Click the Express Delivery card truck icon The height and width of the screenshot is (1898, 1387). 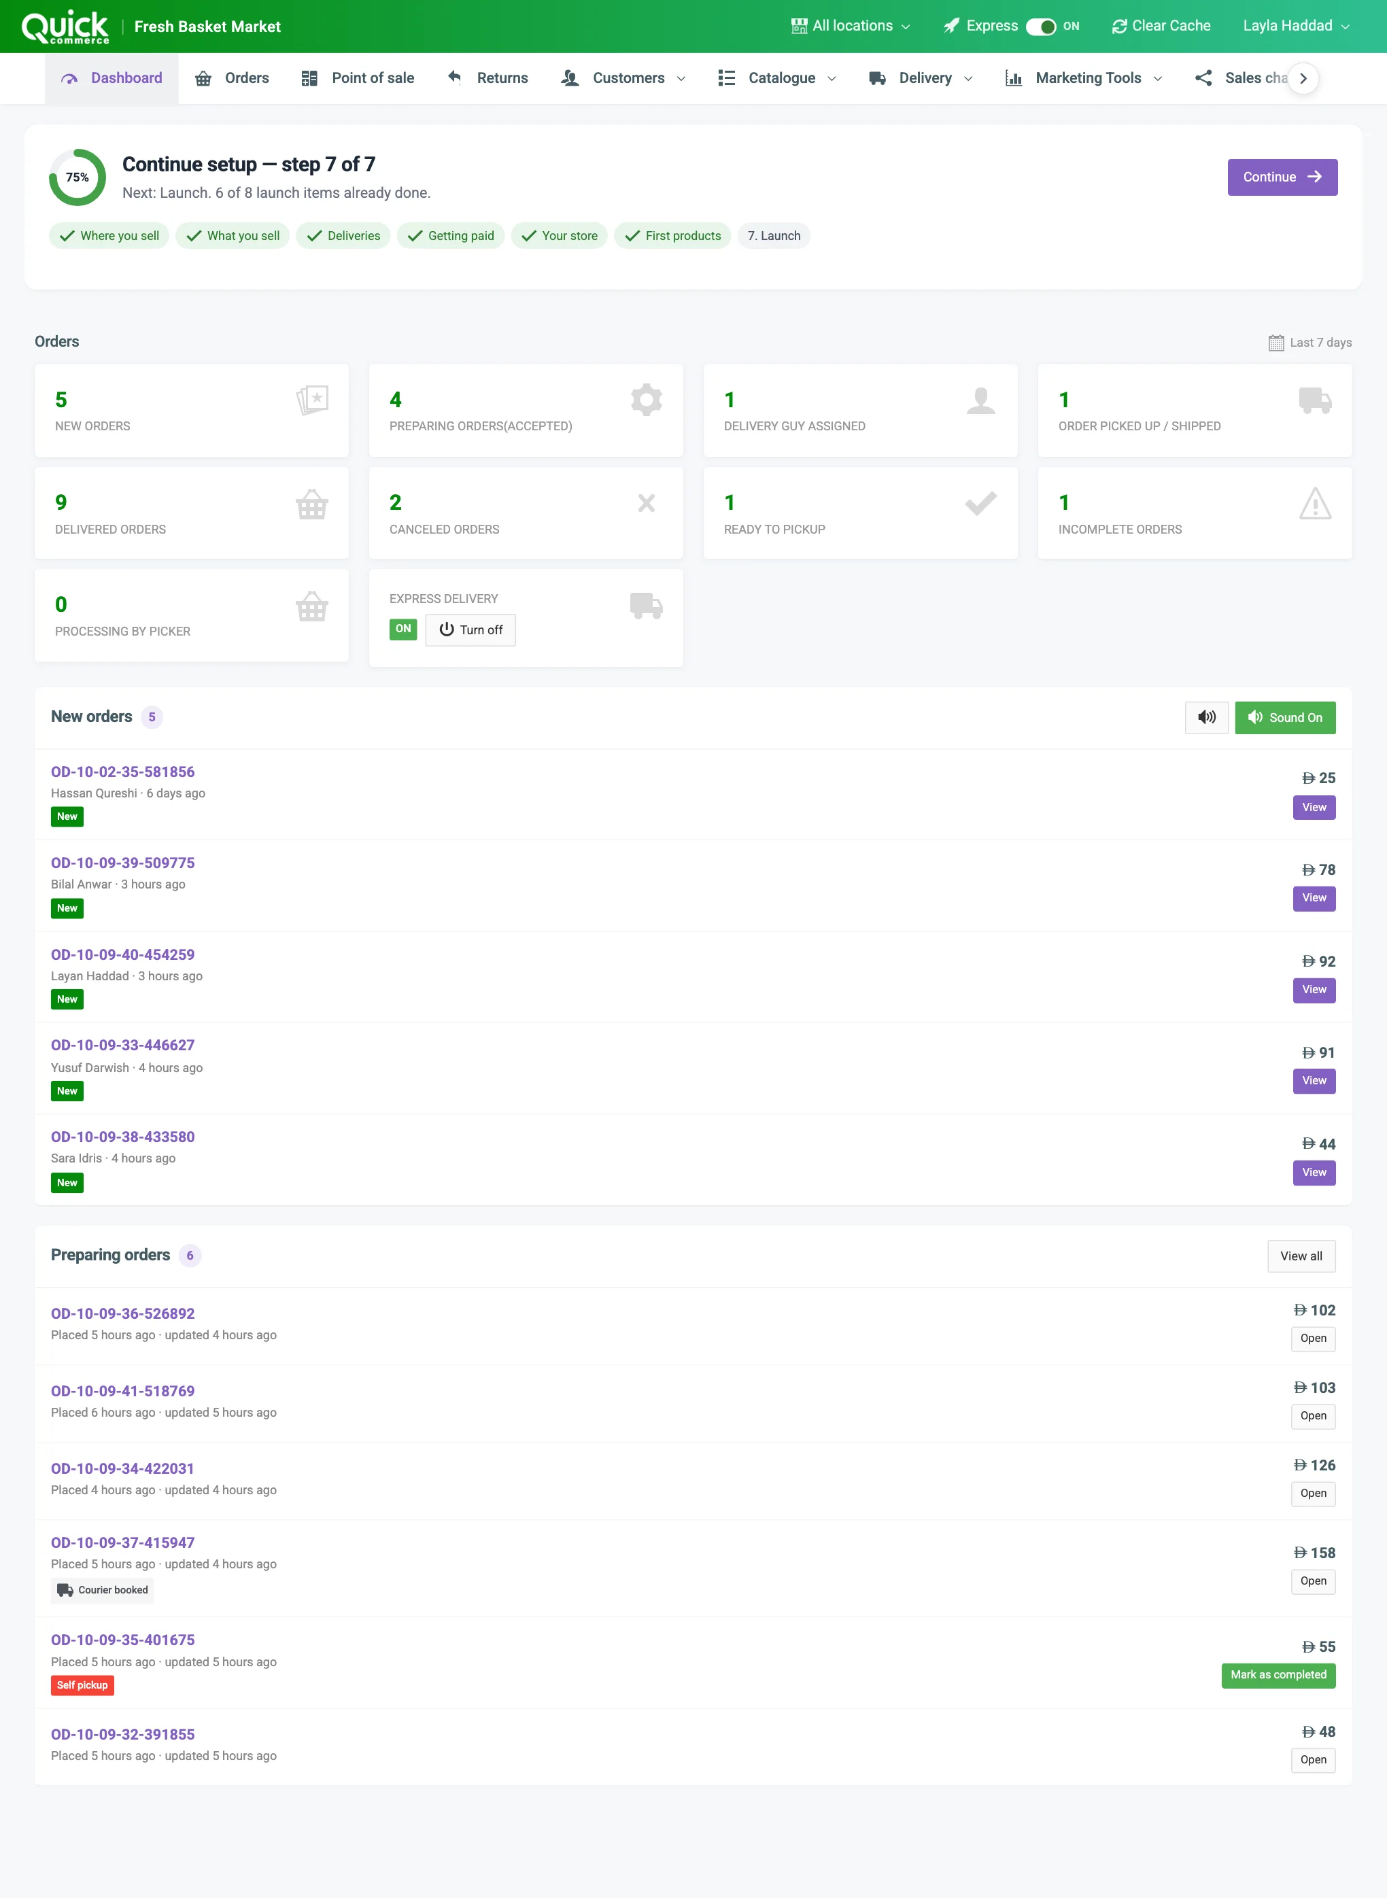[646, 605]
